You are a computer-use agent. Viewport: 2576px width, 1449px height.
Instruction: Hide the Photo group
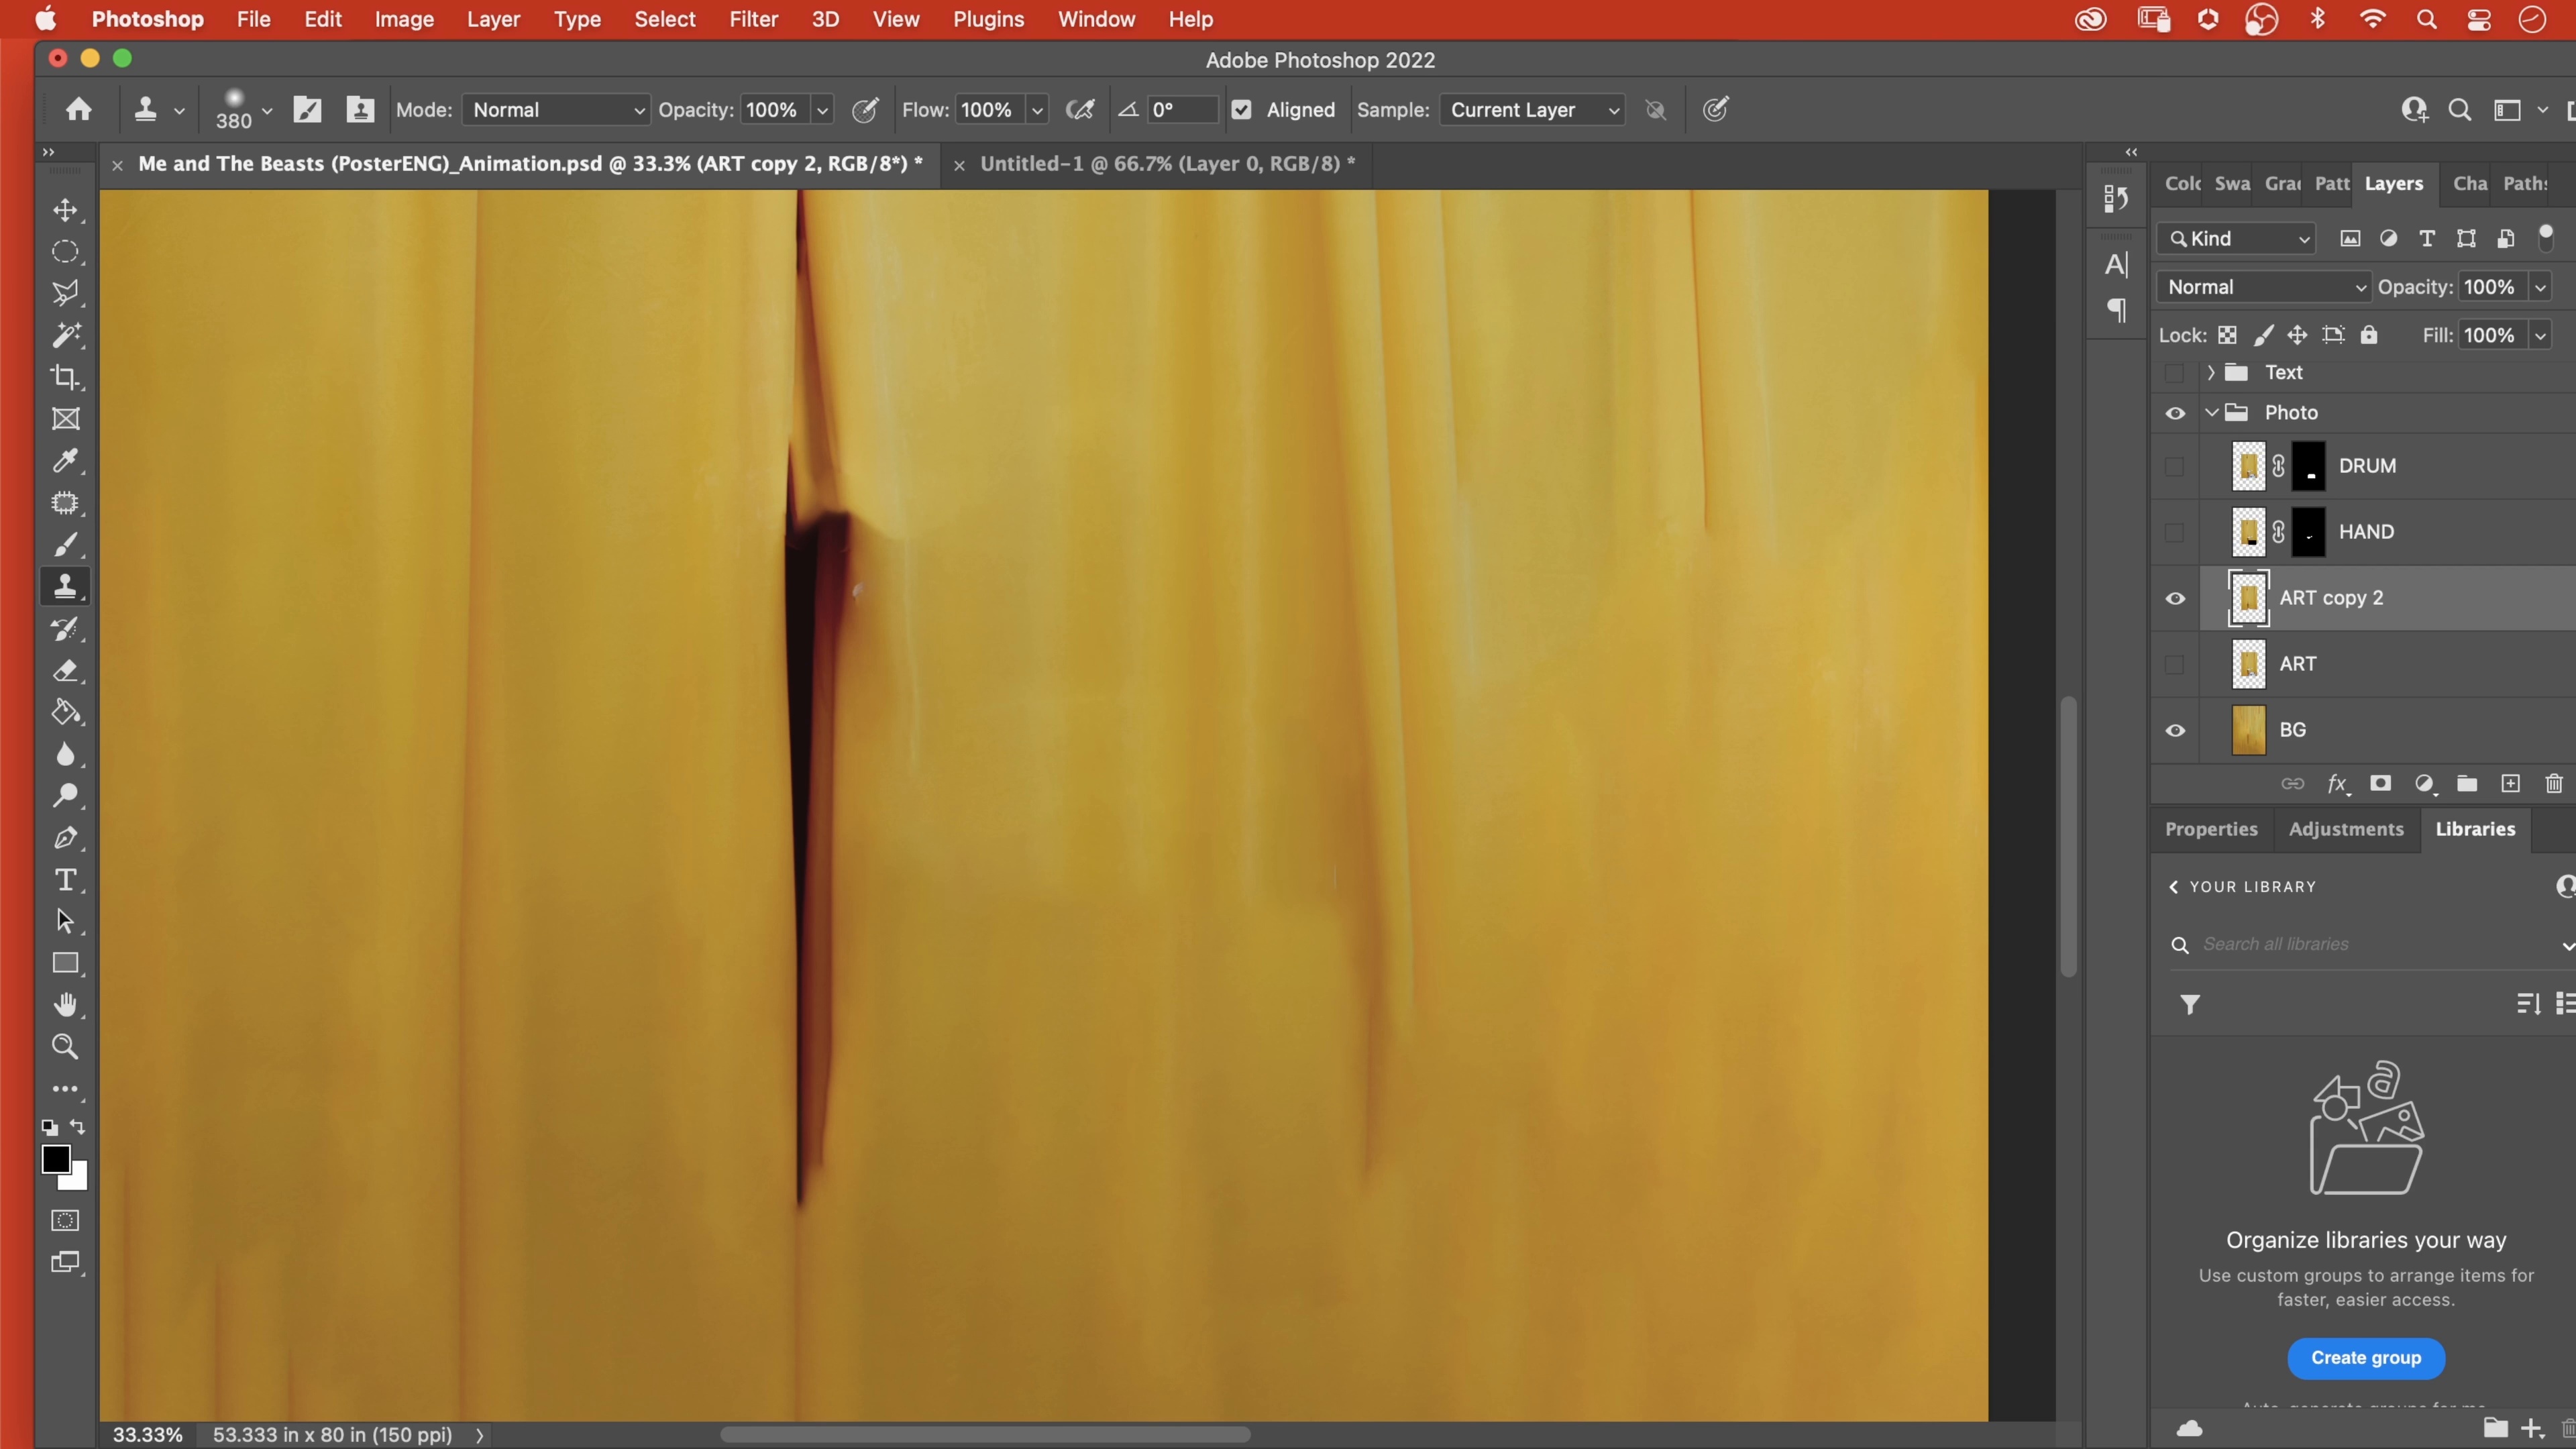[x=2175, y=413]
